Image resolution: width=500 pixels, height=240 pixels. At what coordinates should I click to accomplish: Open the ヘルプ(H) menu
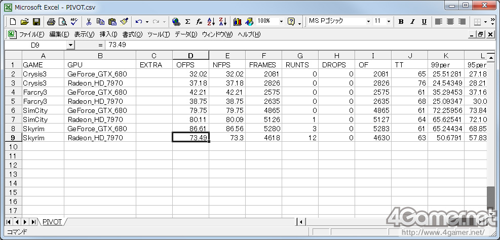coord(249,34)
